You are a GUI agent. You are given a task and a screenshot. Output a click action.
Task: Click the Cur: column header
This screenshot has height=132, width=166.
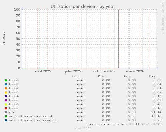click(76, 76)
